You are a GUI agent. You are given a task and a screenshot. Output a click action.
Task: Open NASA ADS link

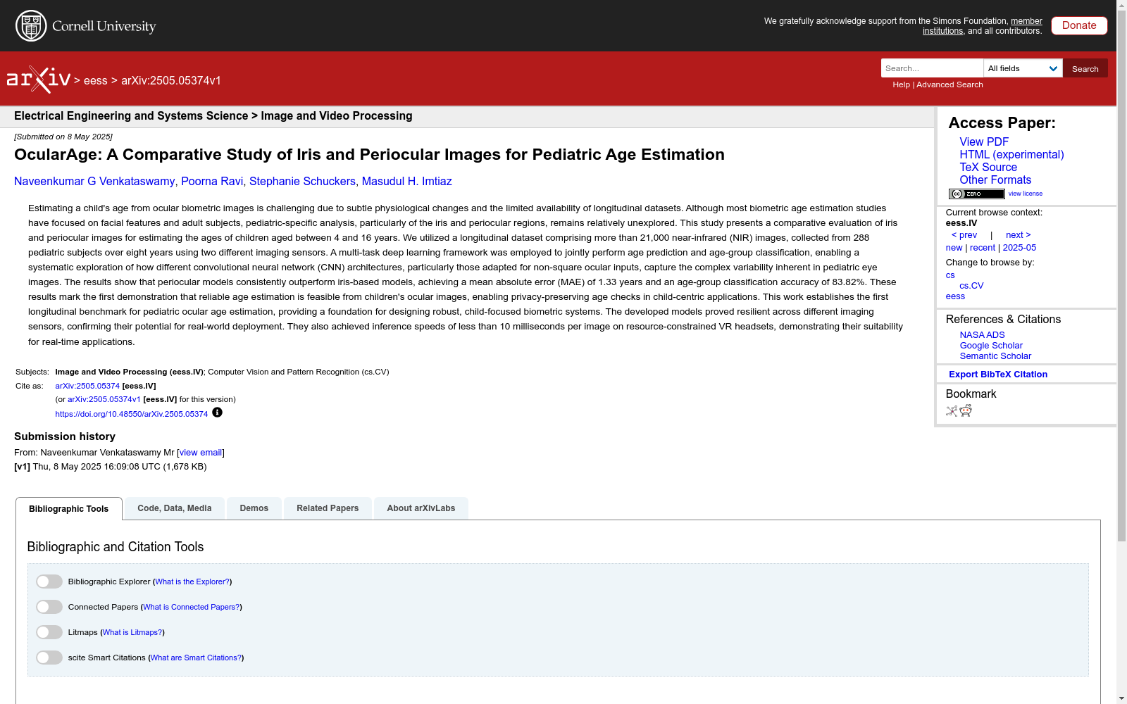982,335
